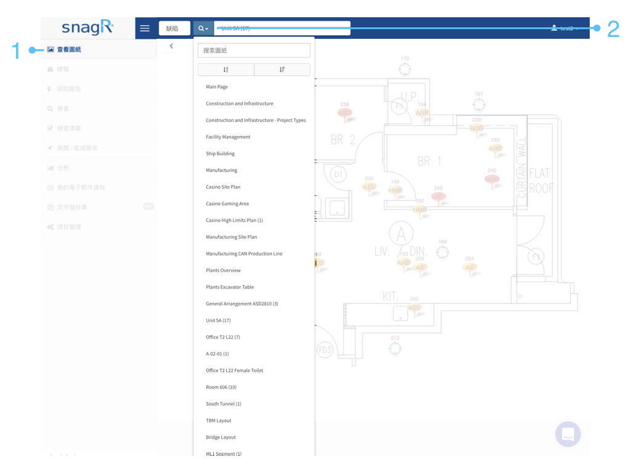Open the test2 user menu
The image size is (631, 473).
click(565, 28)
